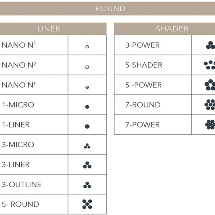Click the 5-Round five-dot icon
215x215 pixels.
coord(87,204)
